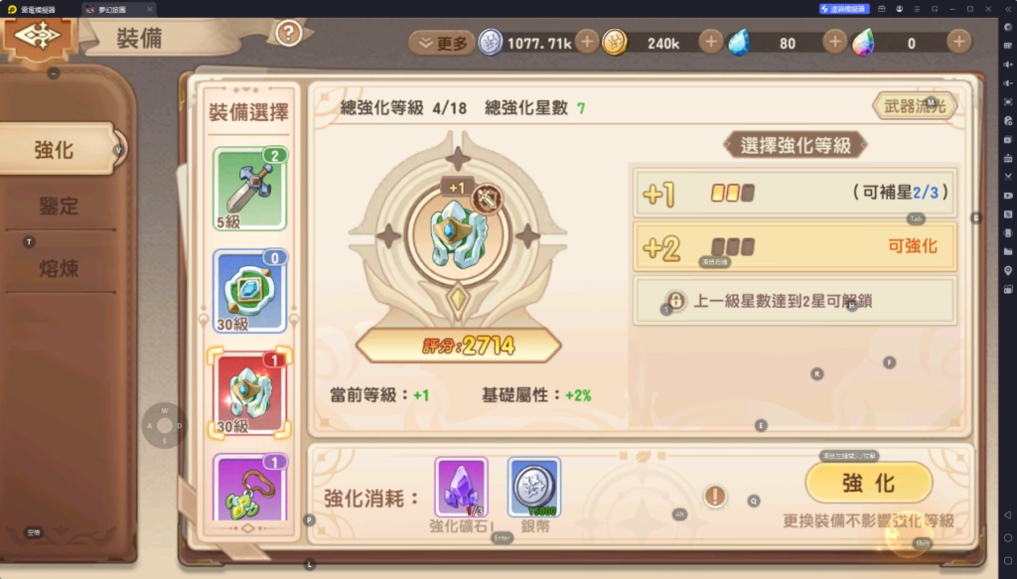Image resolution: width=1017 pixels, height=579 pixels.
Task: Add rainbow gems with plus icon
Action: click(958, 42)
